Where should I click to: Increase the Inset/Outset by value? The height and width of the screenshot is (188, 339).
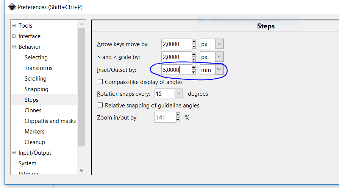tap(194, 67)
